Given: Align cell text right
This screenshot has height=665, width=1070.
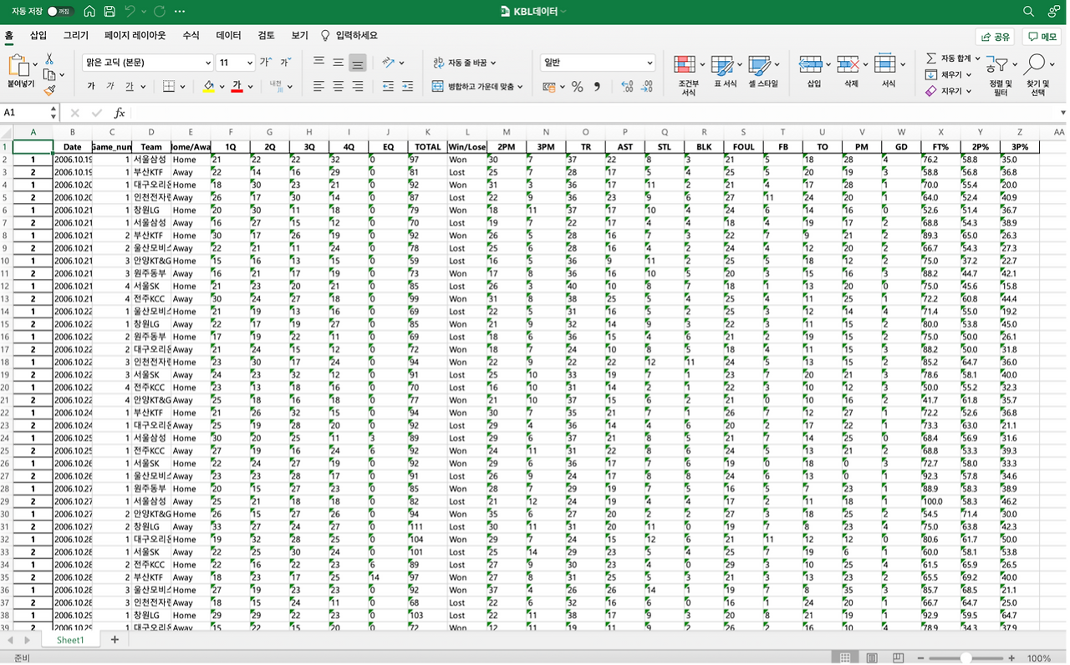Looking at the screenshot, I should pyautogui.click(x=358, y=87).
